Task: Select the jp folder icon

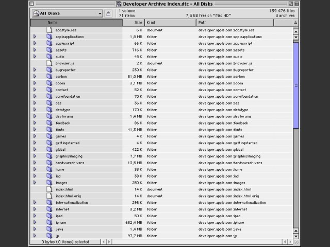Action: [49, 236]
